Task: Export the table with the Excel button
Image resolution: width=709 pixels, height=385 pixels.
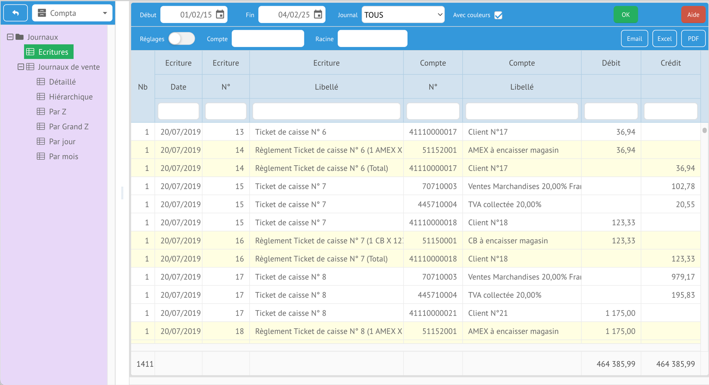Action: [x=664, y=39]
